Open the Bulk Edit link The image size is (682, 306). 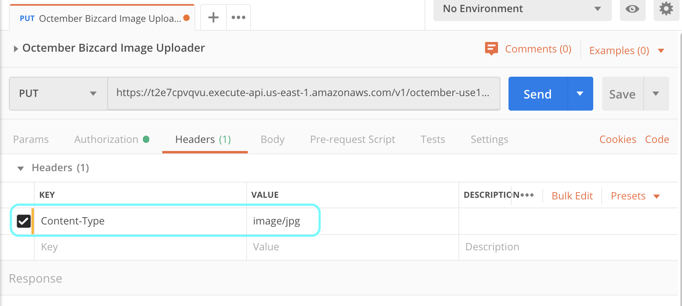tap(572, 196)
